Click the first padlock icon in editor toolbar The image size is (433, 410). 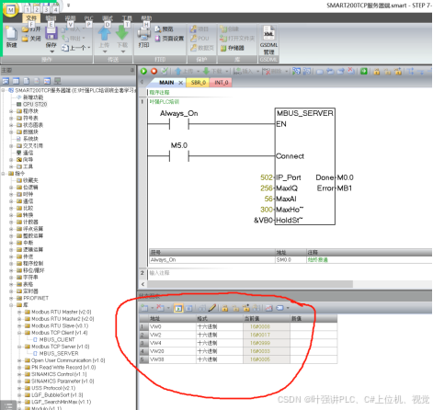(377, 72)
